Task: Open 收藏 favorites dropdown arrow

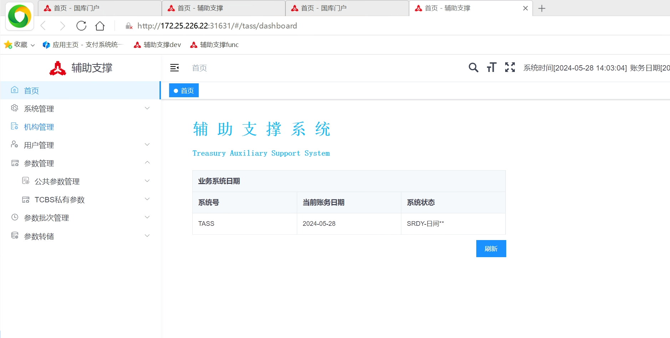Action: pos(33,45)
